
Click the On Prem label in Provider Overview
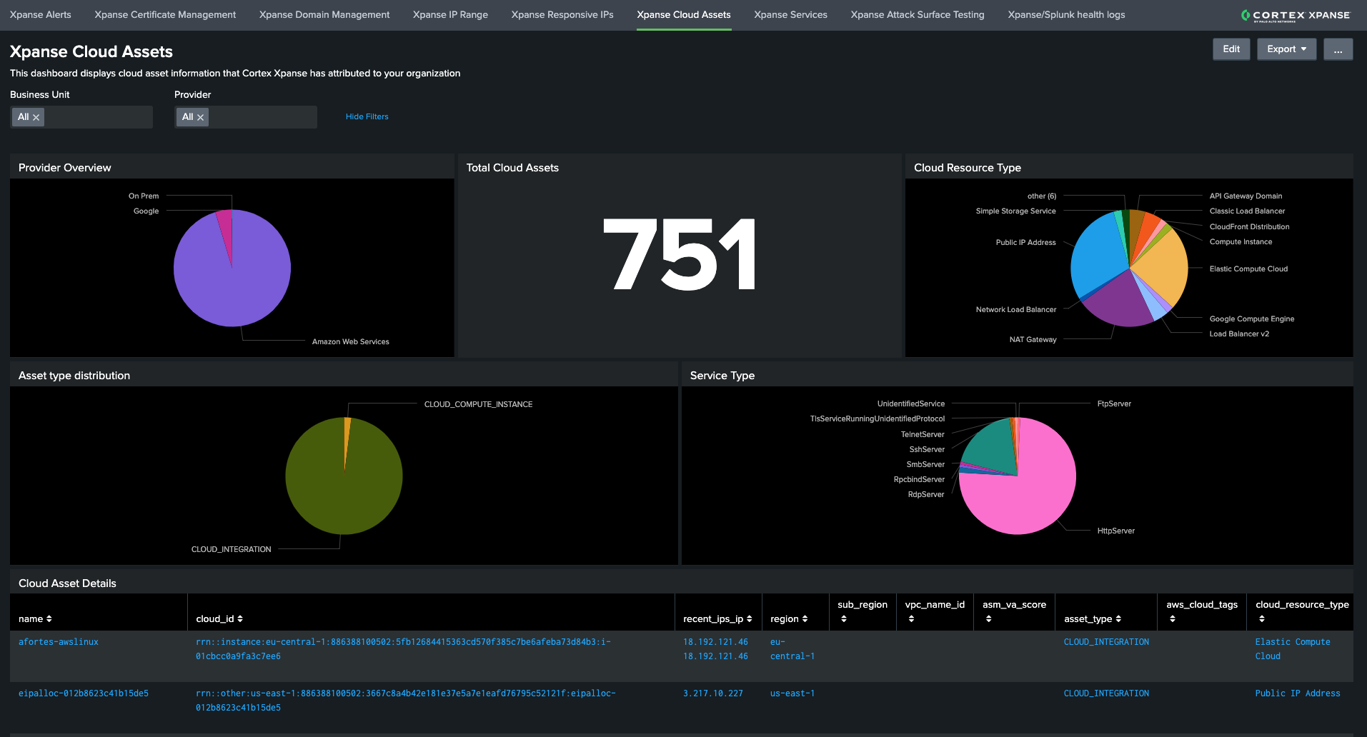point(144,196)
